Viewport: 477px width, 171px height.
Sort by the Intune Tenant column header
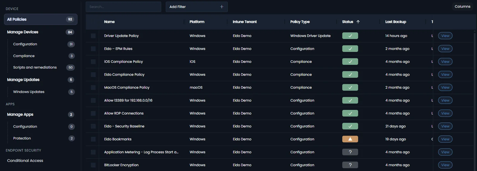pos(244,22)
